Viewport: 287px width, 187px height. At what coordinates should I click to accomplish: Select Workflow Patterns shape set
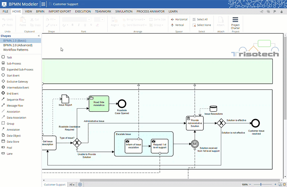coord(16,50)
